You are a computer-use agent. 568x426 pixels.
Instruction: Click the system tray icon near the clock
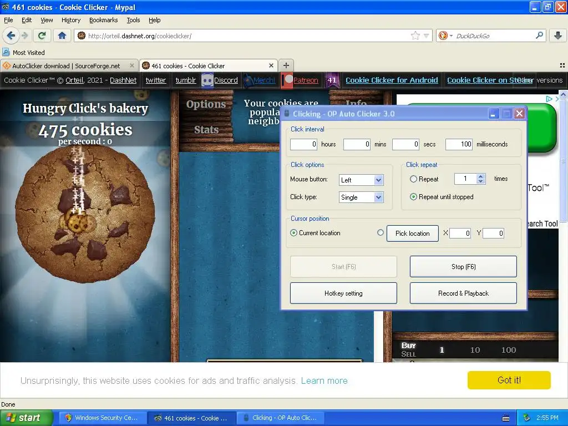point(527,418)
